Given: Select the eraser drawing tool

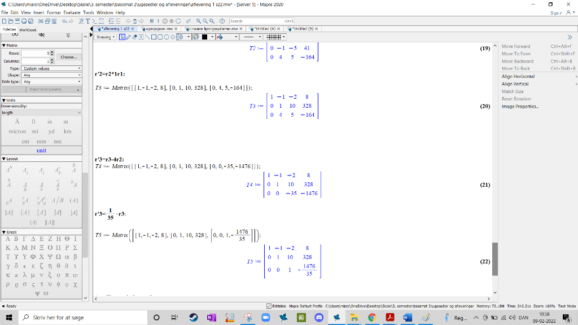Looking at the screenshot, I should pyautogui.click(x=135, y=37).
